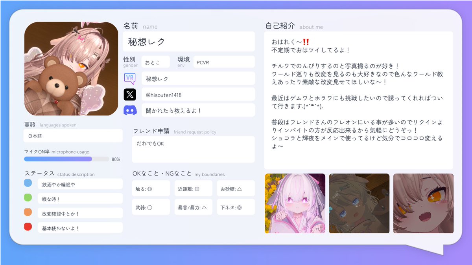This screenshot has height=265, width=472.
Task: Click the status text 飲酒中か睡眠中
Action: click(58, 184)
